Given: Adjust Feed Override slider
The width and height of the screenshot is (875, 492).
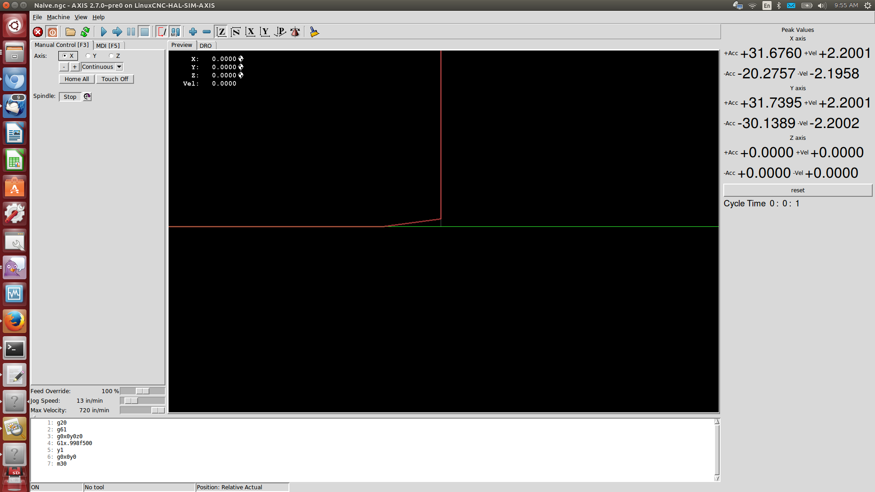Looking at the screenshot, I should 142,391.
